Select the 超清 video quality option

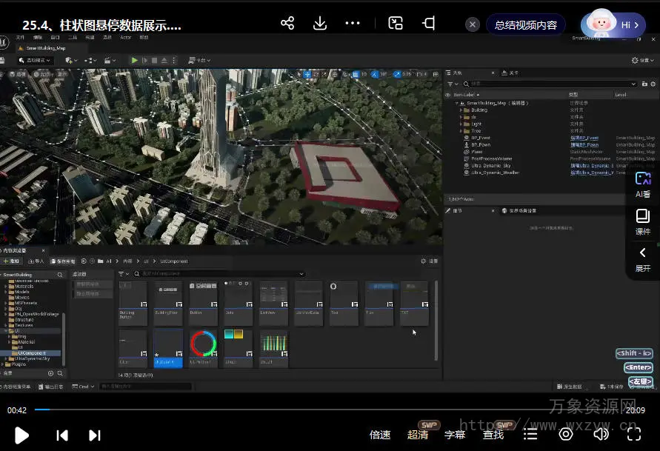click(x=418, y=435)
